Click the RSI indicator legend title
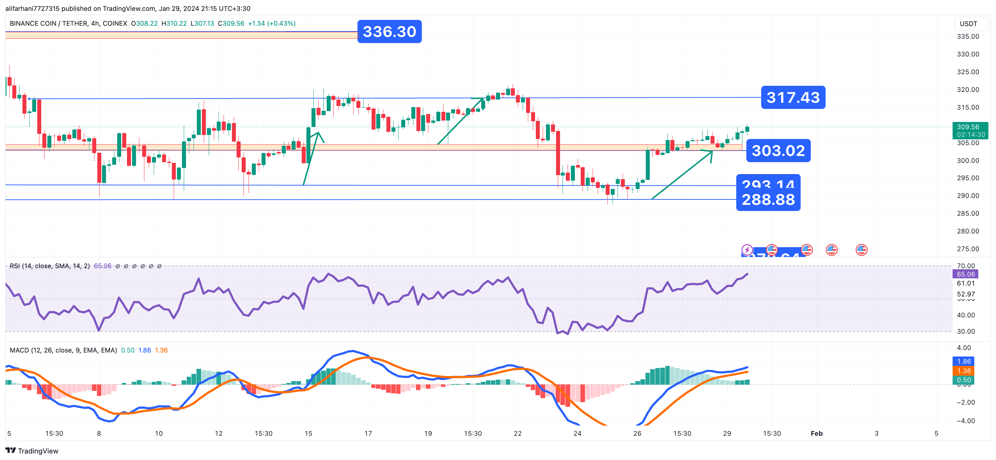This screenshot has height=460, width=996. click(50, 266)
